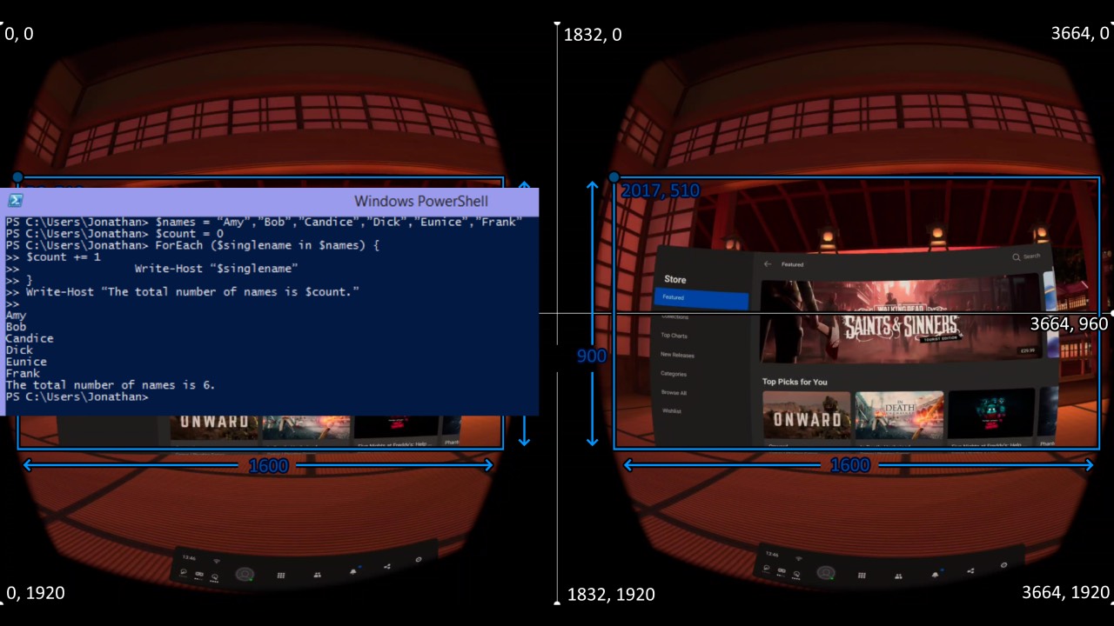Open profile avatar in right dock
This screenshot has height=626, width=1114.
click(x=824, y=573)
